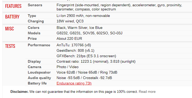
Task: Select the Colors spec label
Action: click(34, 28)
